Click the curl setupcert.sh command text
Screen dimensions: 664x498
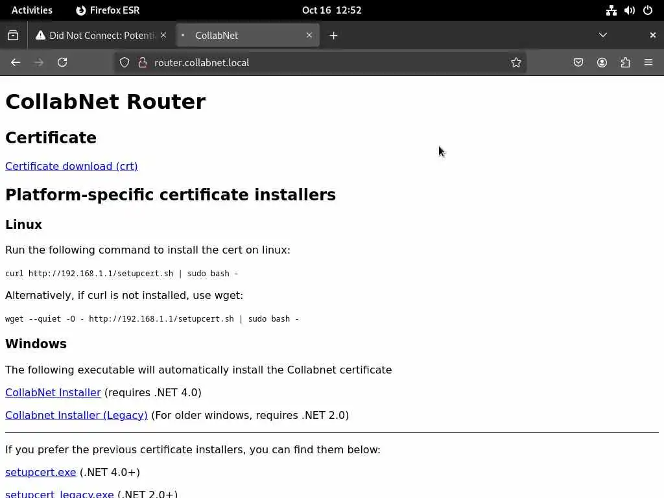(121, 274)
